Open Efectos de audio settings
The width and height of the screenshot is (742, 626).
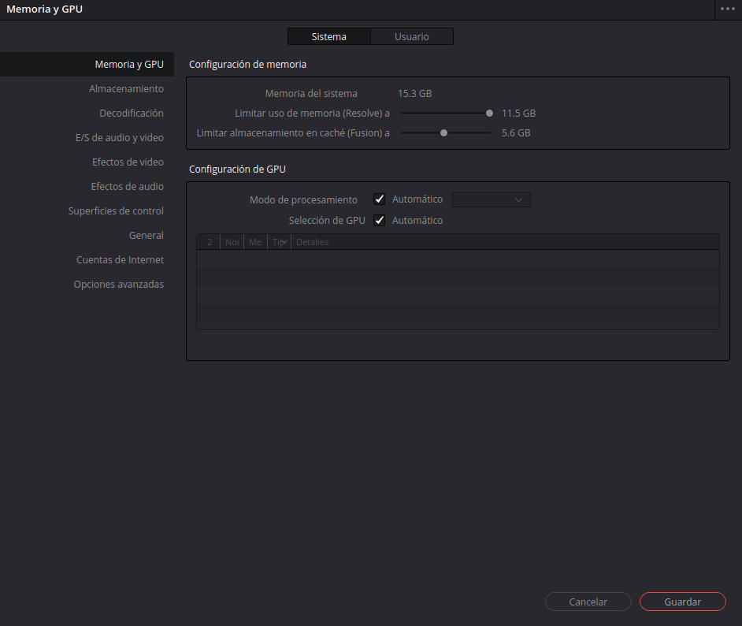tap(128, 187)
